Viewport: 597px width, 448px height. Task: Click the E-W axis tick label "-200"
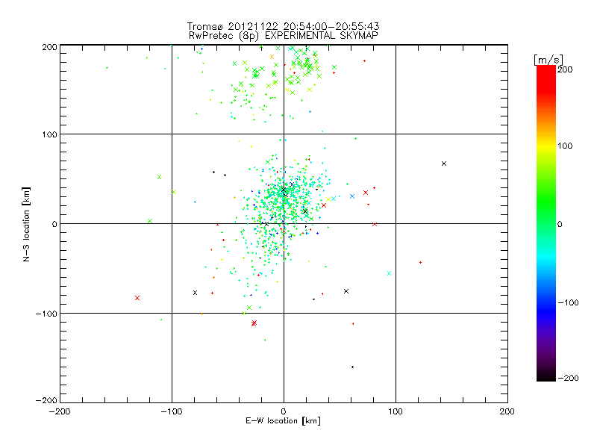pos(60,411)
